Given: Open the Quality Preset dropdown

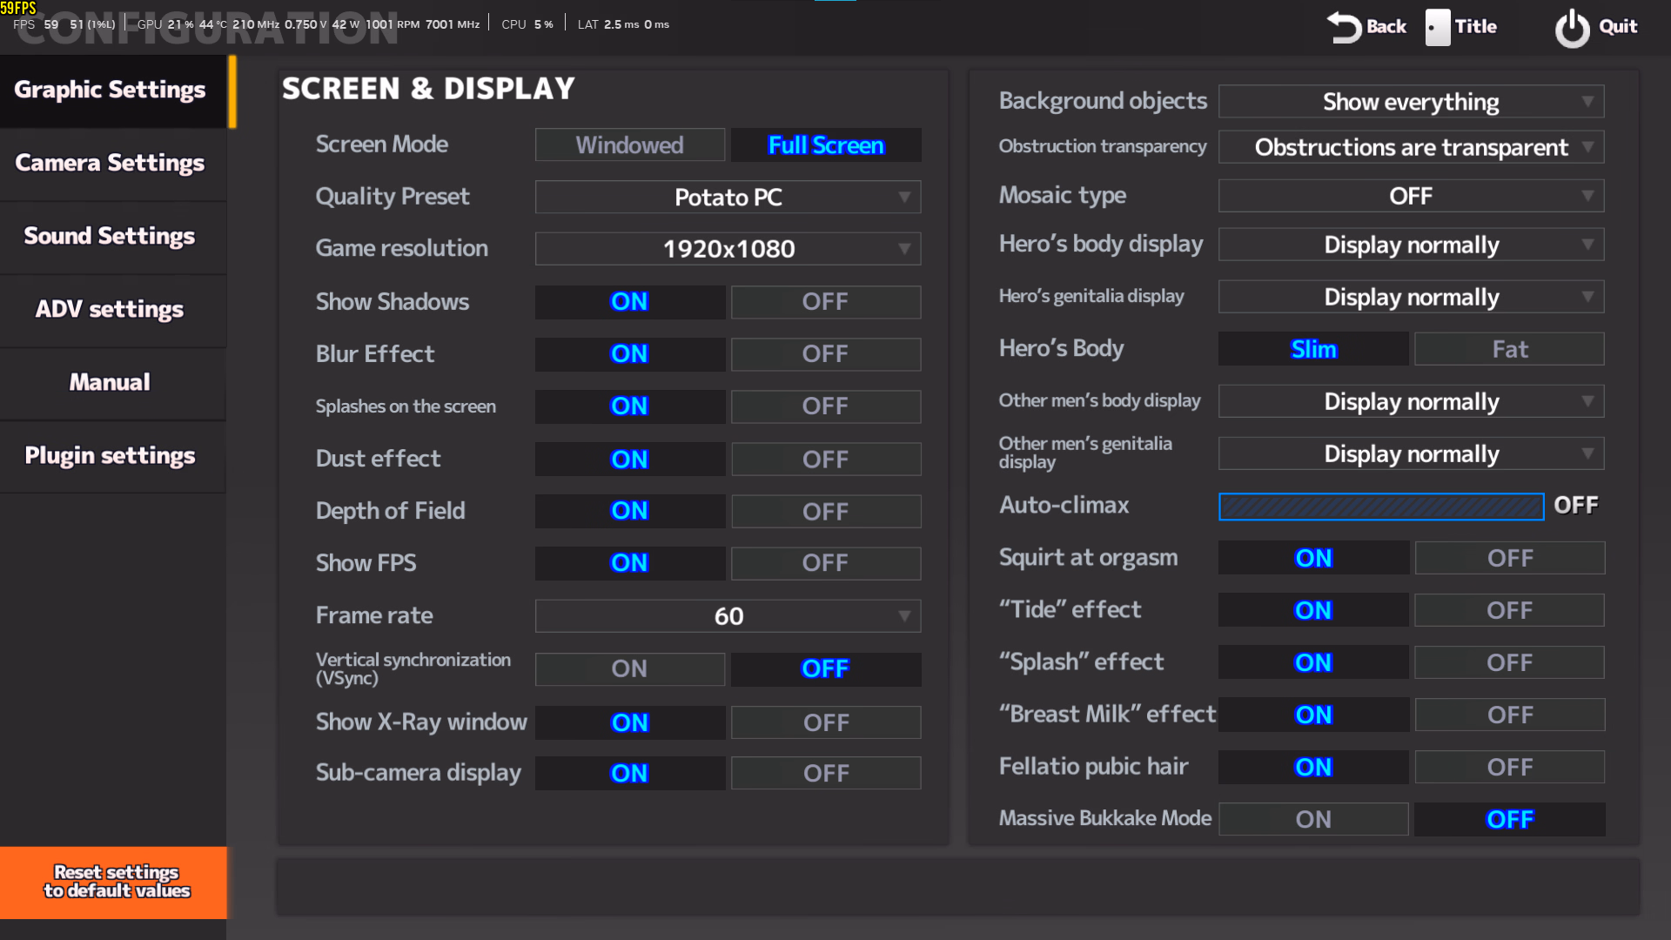Looking at the screenshot, I should tap(728, 198).
